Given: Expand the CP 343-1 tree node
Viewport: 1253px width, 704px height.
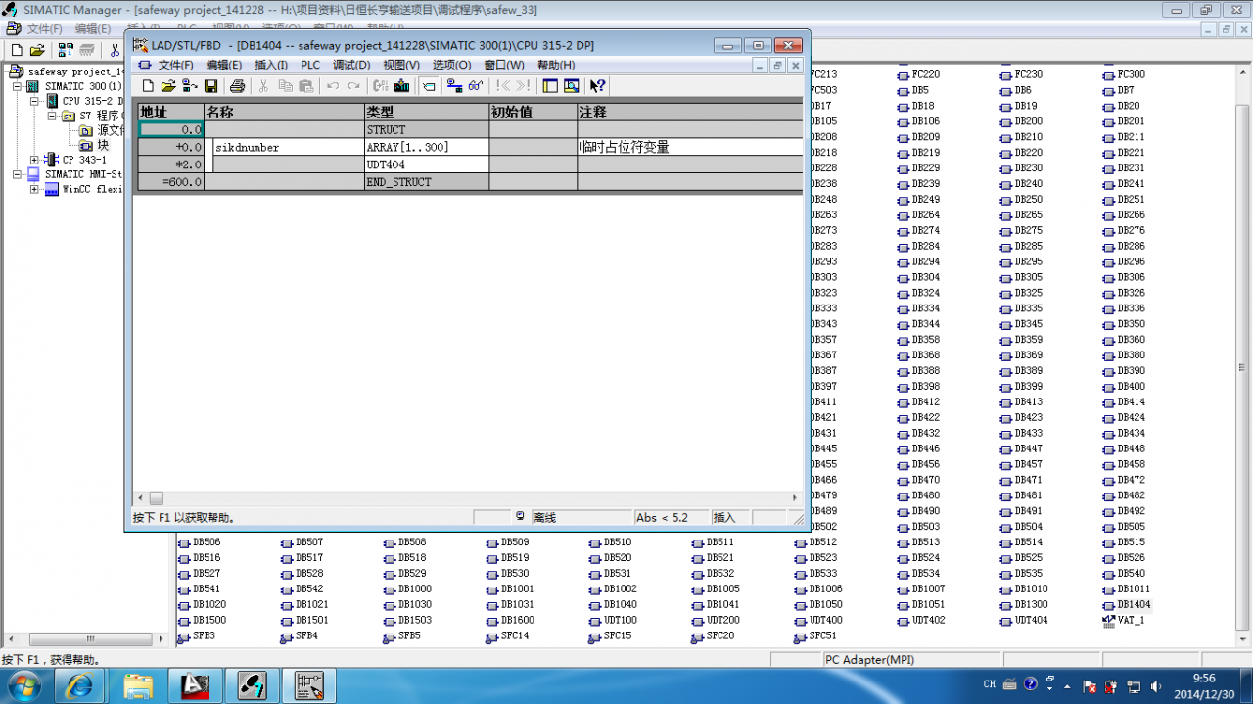Looking at the screenshot, I should pos(35,160).
